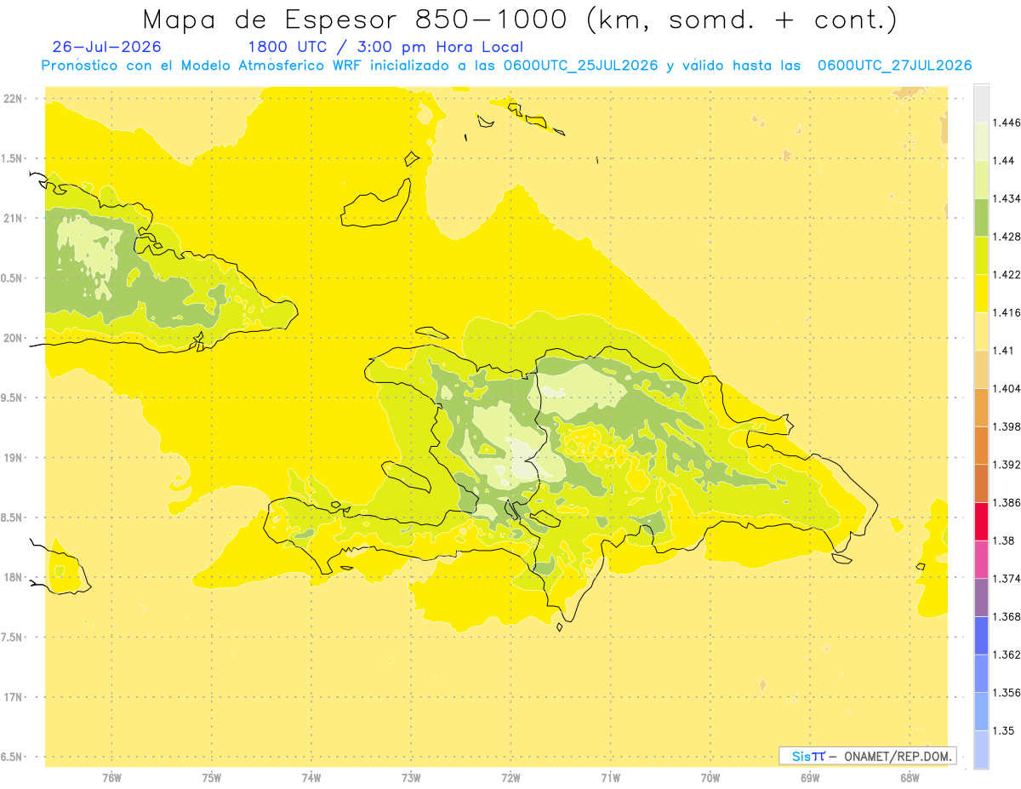Click the red colorbar swatch between 1.38 and 1.386
Viewport: 1021px width, 789px height.
[x=981, y=521]
